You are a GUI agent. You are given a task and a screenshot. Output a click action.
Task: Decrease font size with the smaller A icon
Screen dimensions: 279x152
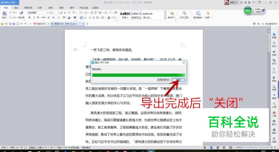coord(65,12)
